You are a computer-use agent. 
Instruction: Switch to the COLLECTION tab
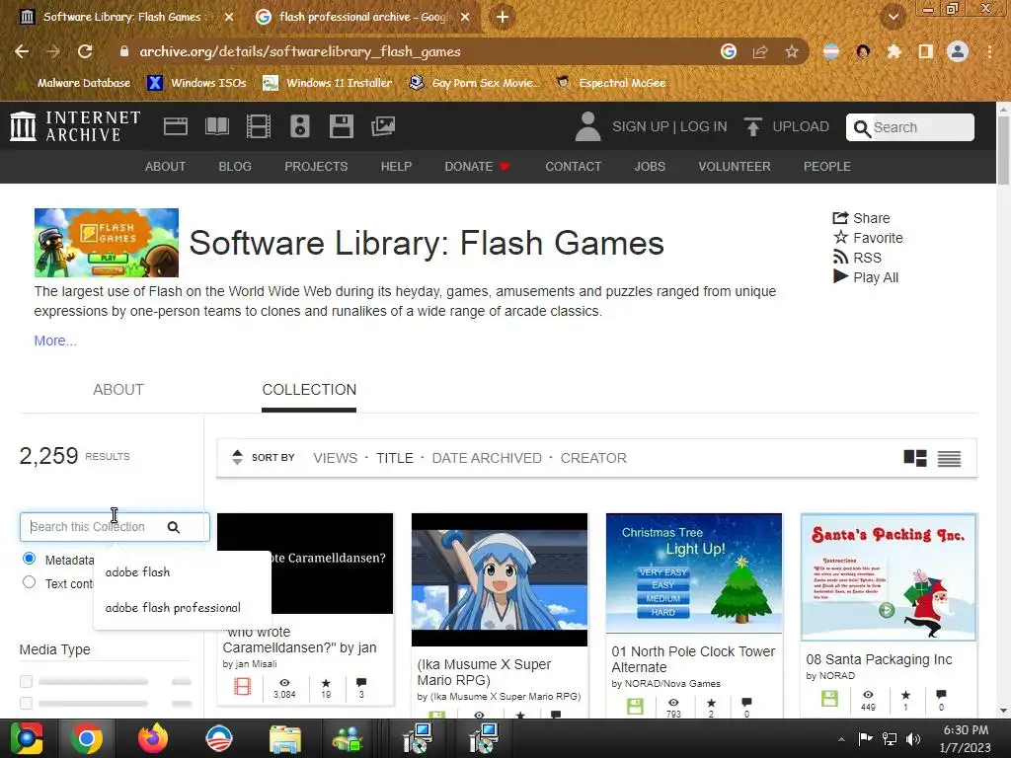(x=309, y=389)
